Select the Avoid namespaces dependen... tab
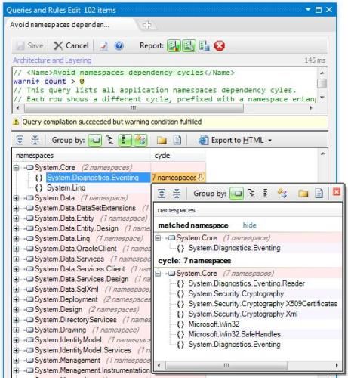348x378 pixels. click(x=60, y=25)
